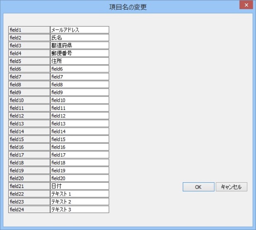Edit the 日付 name field

[x=80, y=186]
